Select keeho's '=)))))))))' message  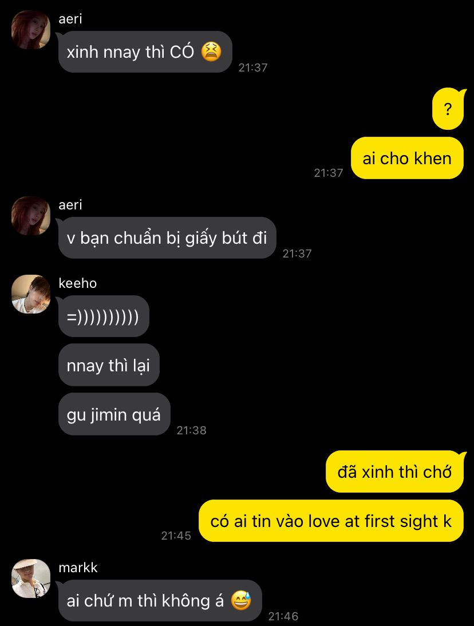pos(104,316)
